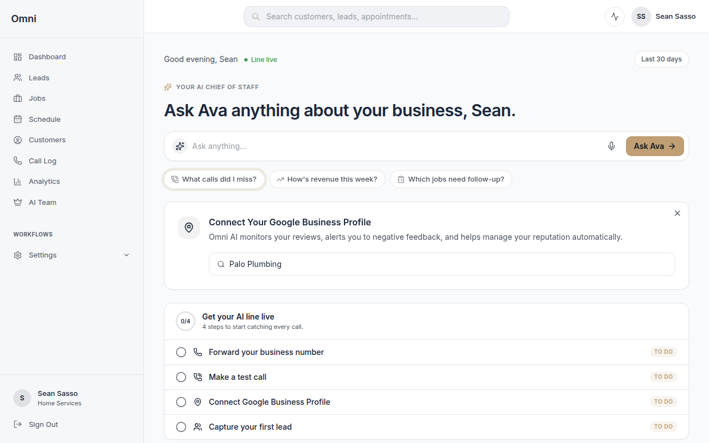
Task: Expand the Settings chevron in the sidebar
Action: tap(126, 255)
